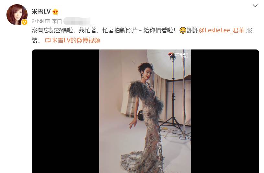Open the post options chevron menu
Viewport: 264px width, 173px height.
pos(255,6)
